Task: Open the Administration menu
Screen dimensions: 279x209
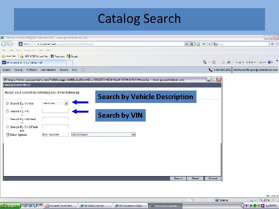Action: [x=48, y=70]
